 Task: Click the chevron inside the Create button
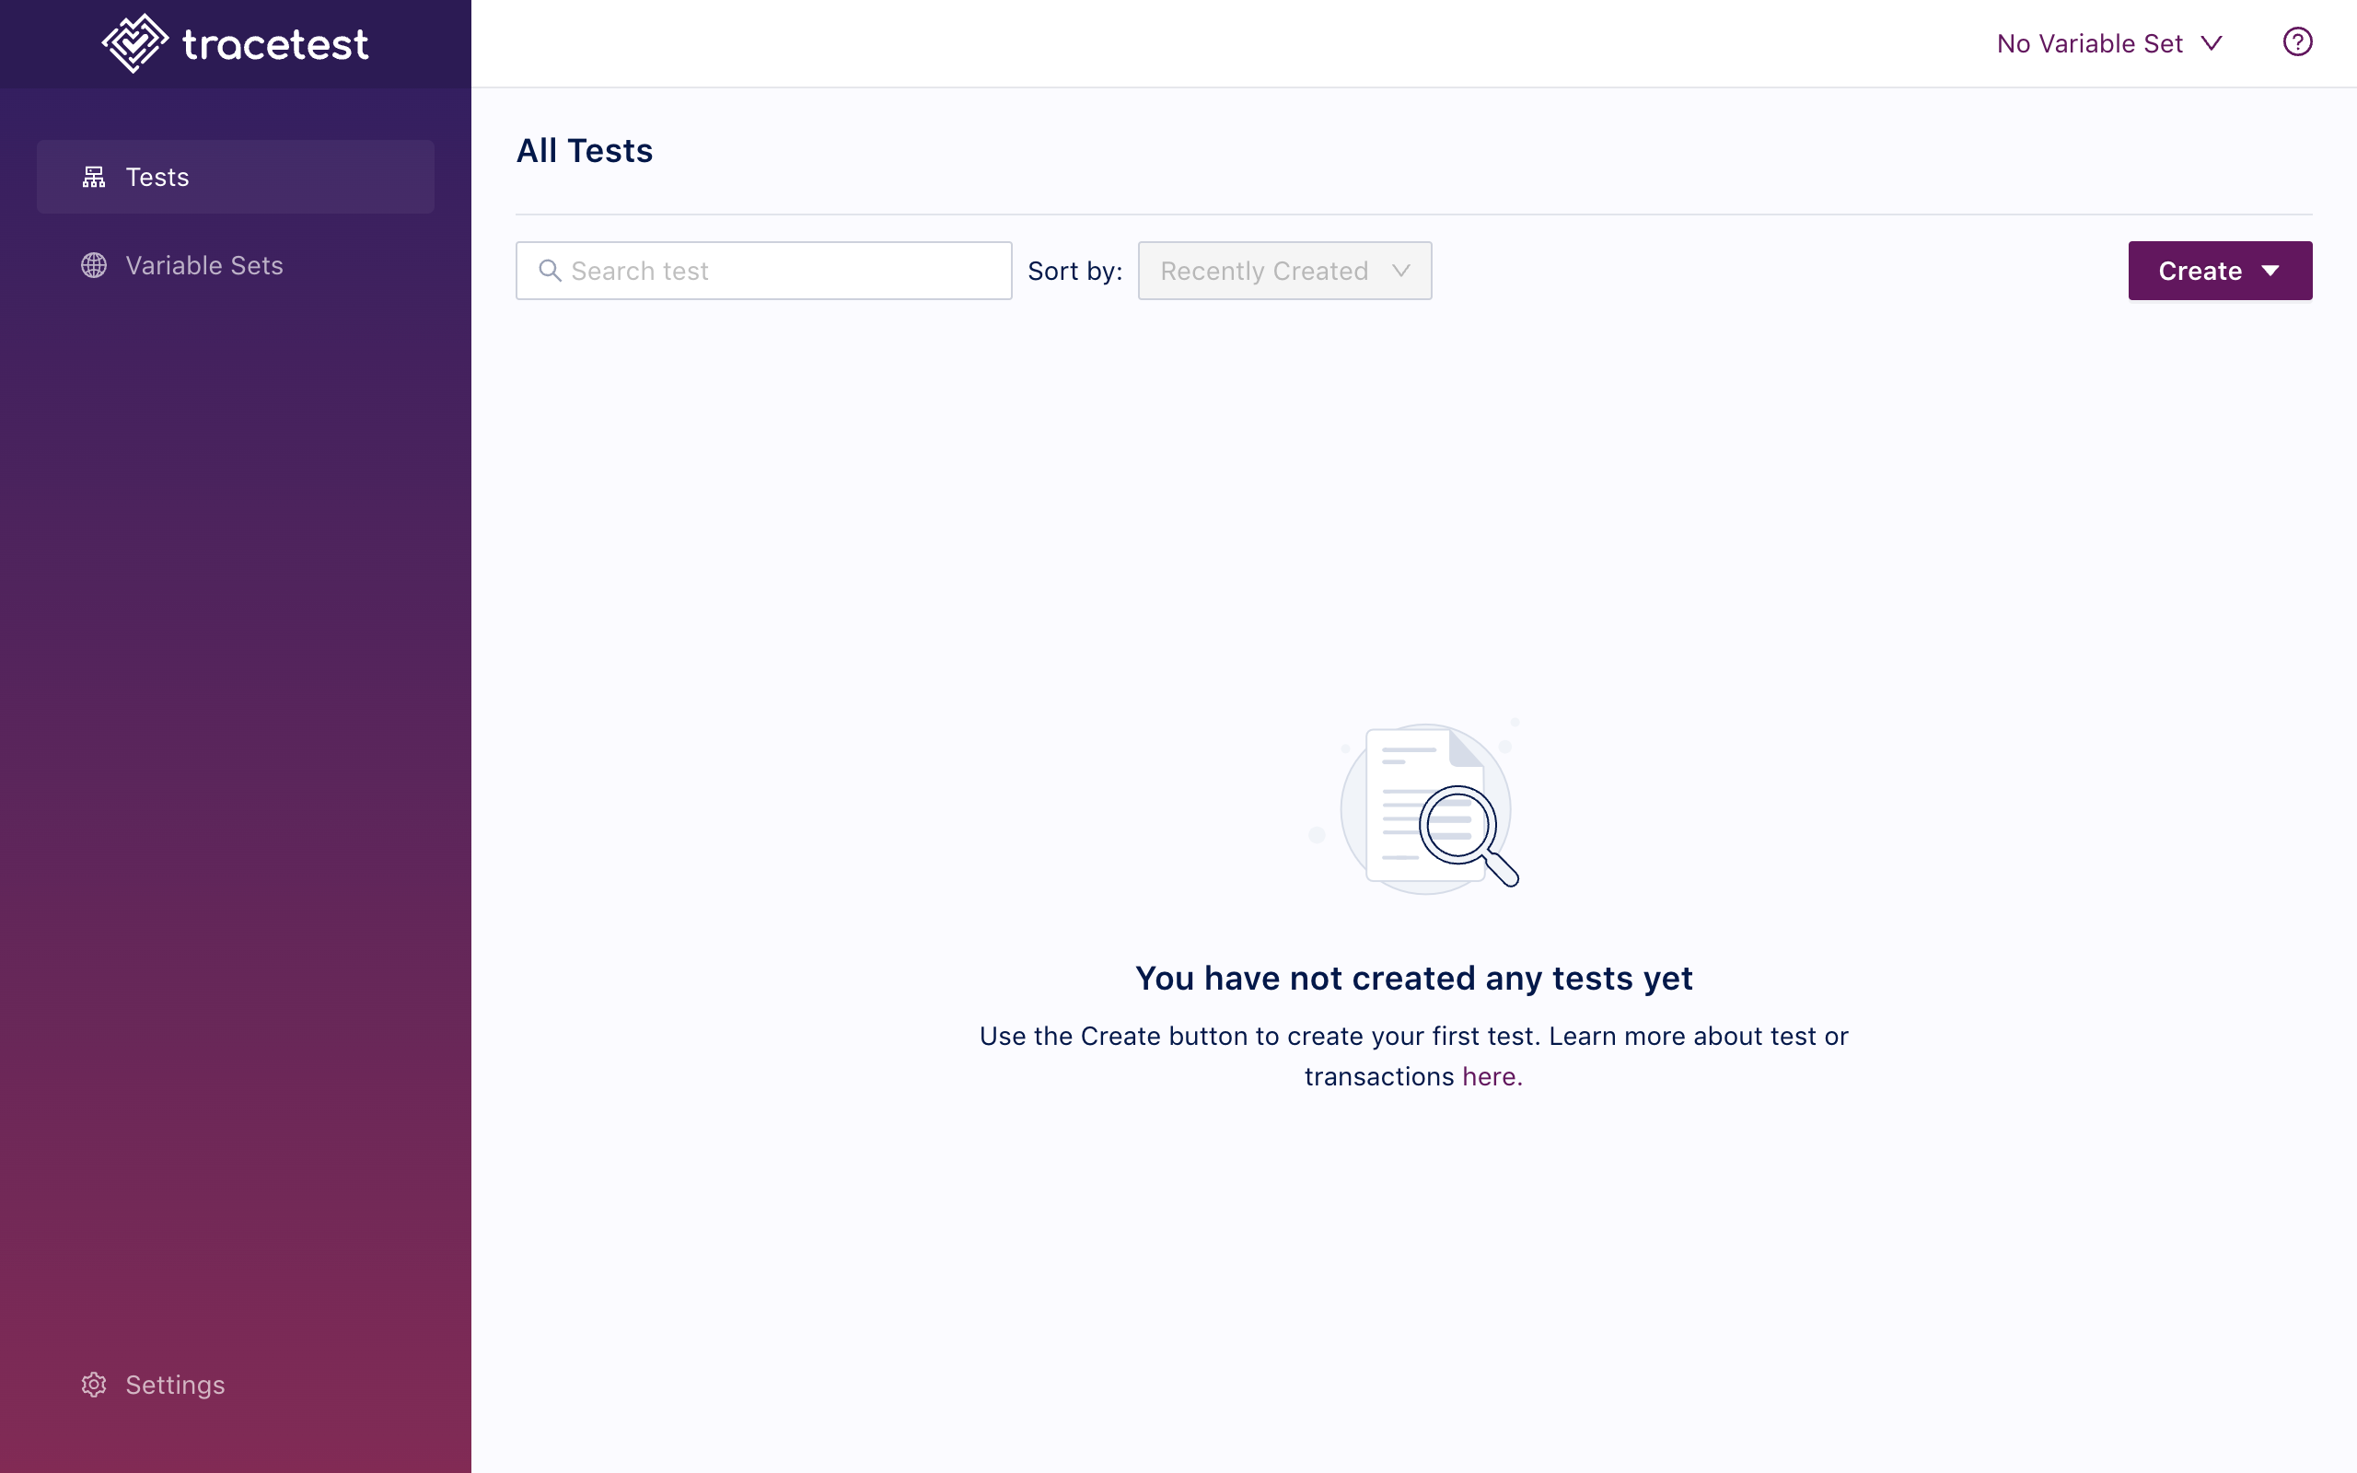point(2272,270)
